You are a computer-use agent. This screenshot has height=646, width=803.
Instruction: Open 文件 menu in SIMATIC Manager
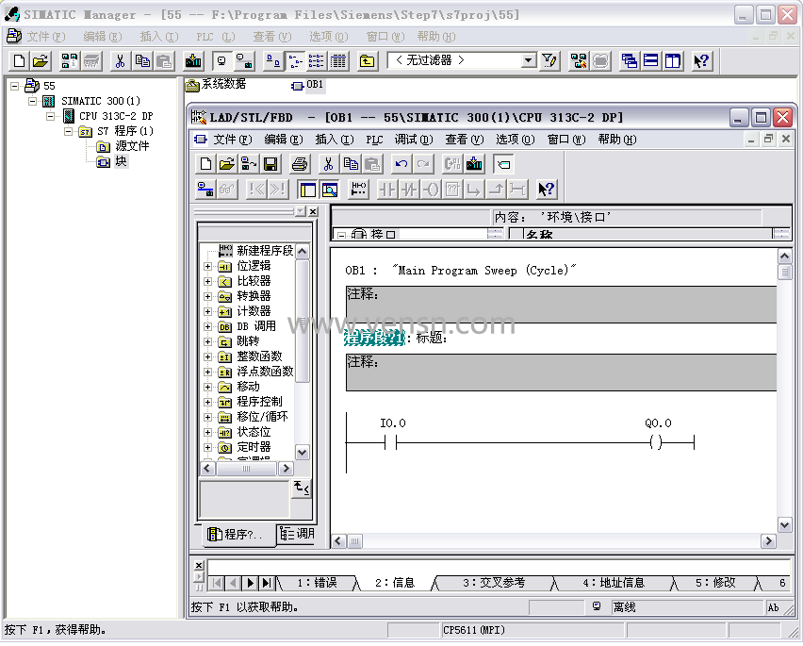tap(46, 37)
